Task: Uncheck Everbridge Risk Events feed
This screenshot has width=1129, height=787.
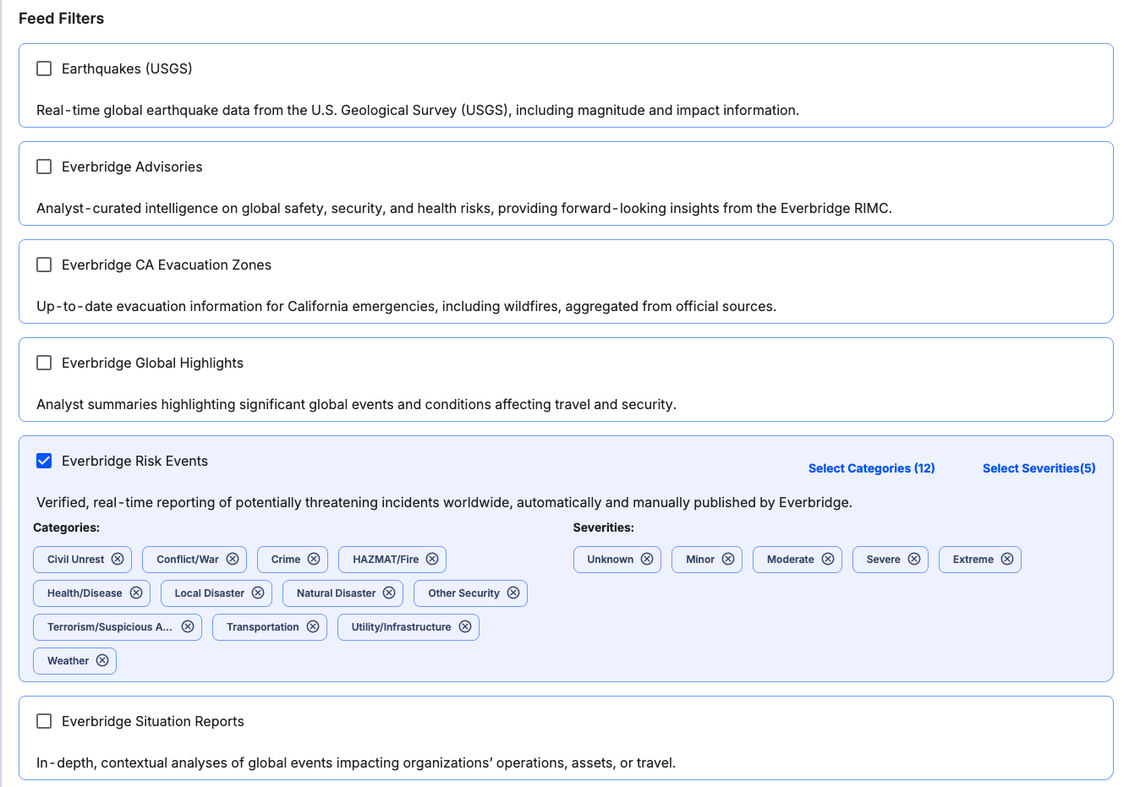Action: (44, 461)
